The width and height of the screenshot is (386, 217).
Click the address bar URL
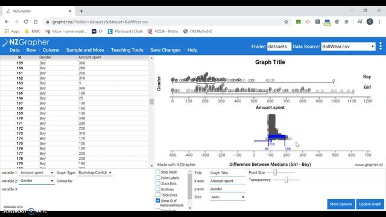point(100,22)
